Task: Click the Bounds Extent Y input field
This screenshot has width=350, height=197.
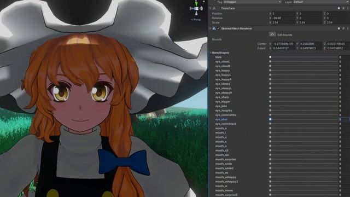Action: tap(311, 48)
